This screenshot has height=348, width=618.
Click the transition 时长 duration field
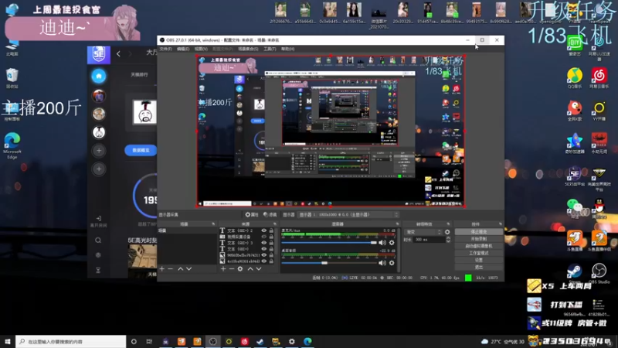tap(430, 240)
